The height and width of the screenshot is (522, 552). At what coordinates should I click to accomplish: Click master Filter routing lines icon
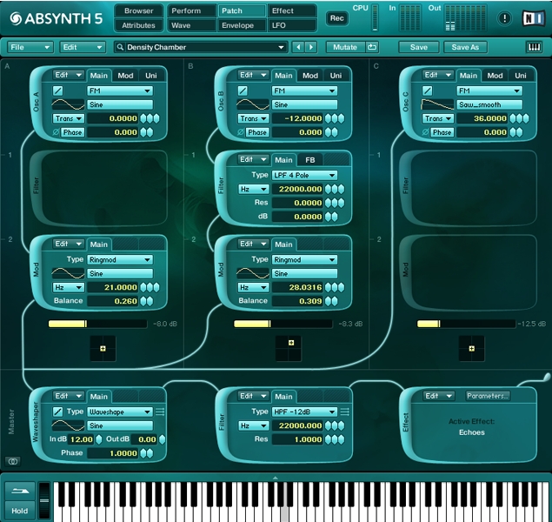click(x=344, y=412)
